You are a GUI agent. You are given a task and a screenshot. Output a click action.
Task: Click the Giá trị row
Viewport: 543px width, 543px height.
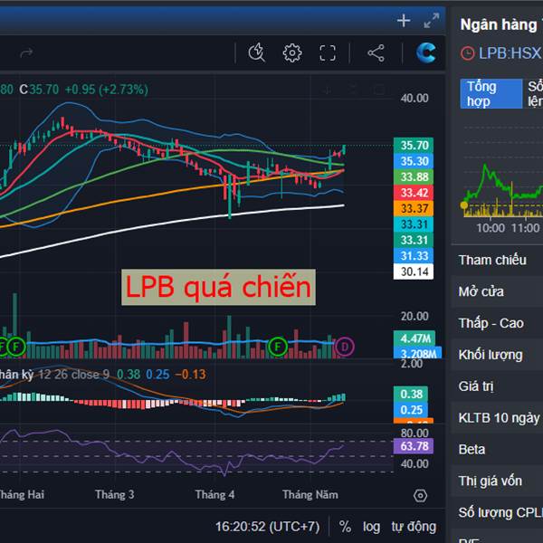click(x=497, y=386)
